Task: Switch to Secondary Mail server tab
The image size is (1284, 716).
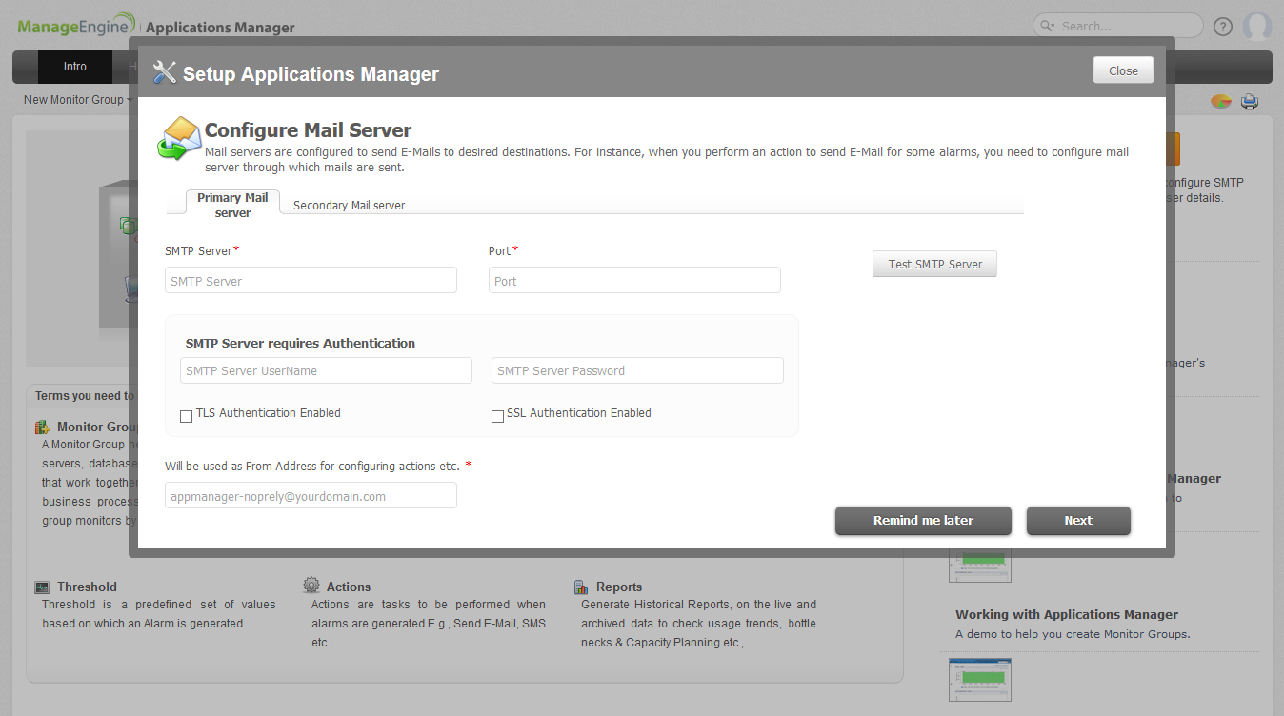Action: pyautogui.click(x=349, y=205)
